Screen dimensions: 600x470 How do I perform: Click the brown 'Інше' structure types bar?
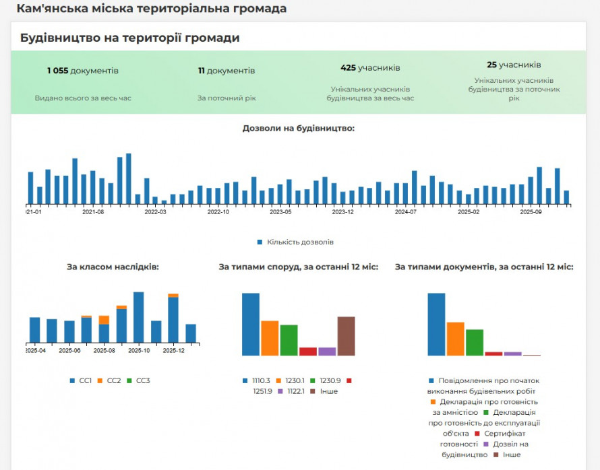[x=346, y=336]
